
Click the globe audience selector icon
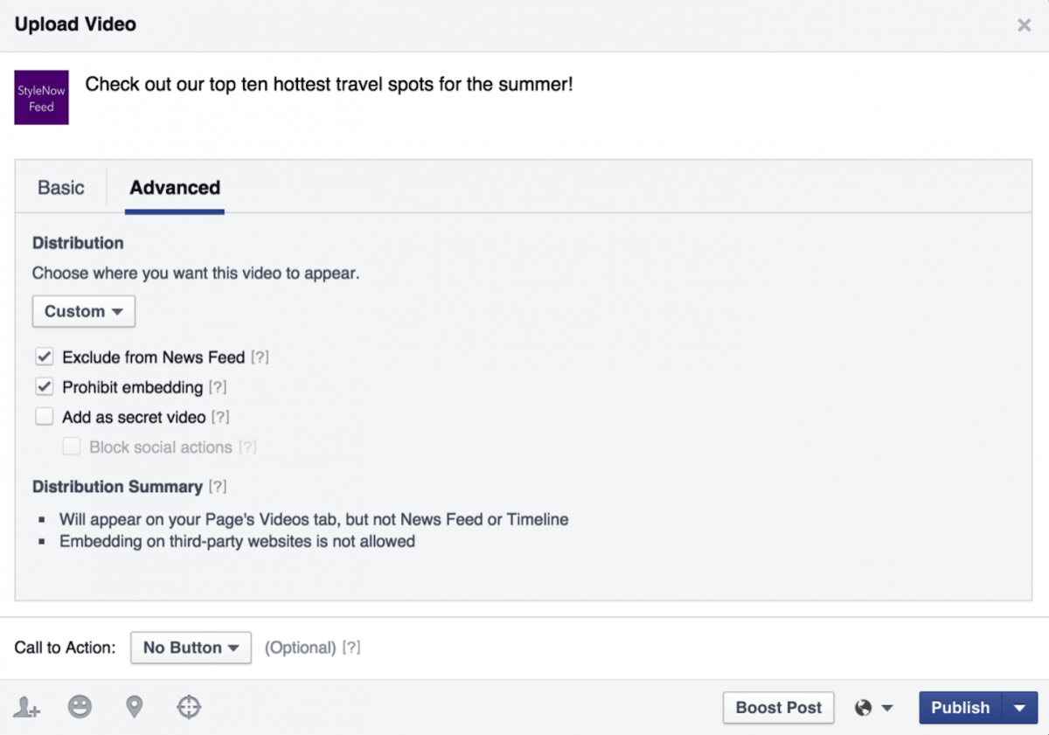tap(865, 708)
